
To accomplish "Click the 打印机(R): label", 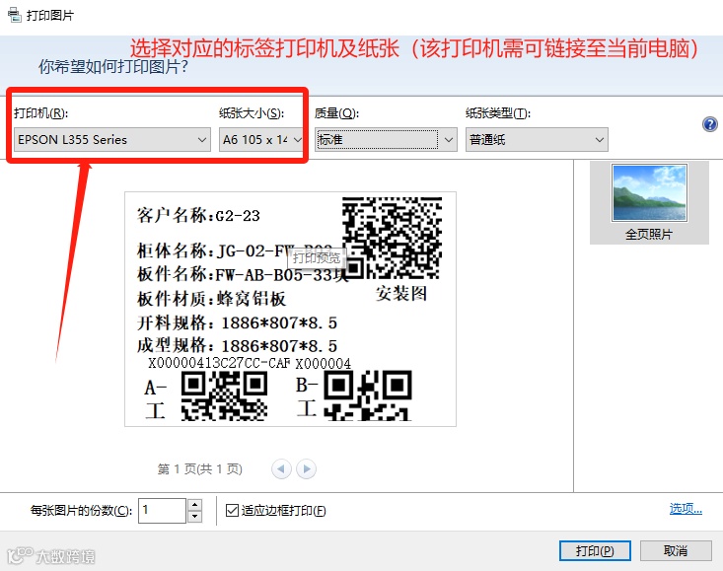I will [x=41, y=112].
